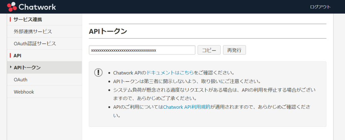Click the Chatwork logo icon

coord(12,7)
